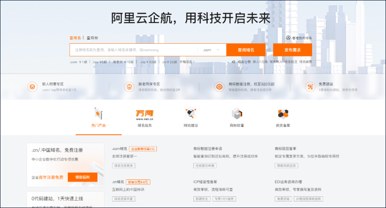Screen dimensions: 386x208
Task: Open the .cn域名 product link
Action: point(118,182)
